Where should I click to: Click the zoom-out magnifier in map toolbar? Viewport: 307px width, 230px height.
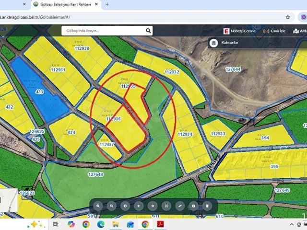pyautogui.click(x=112, y=206)
